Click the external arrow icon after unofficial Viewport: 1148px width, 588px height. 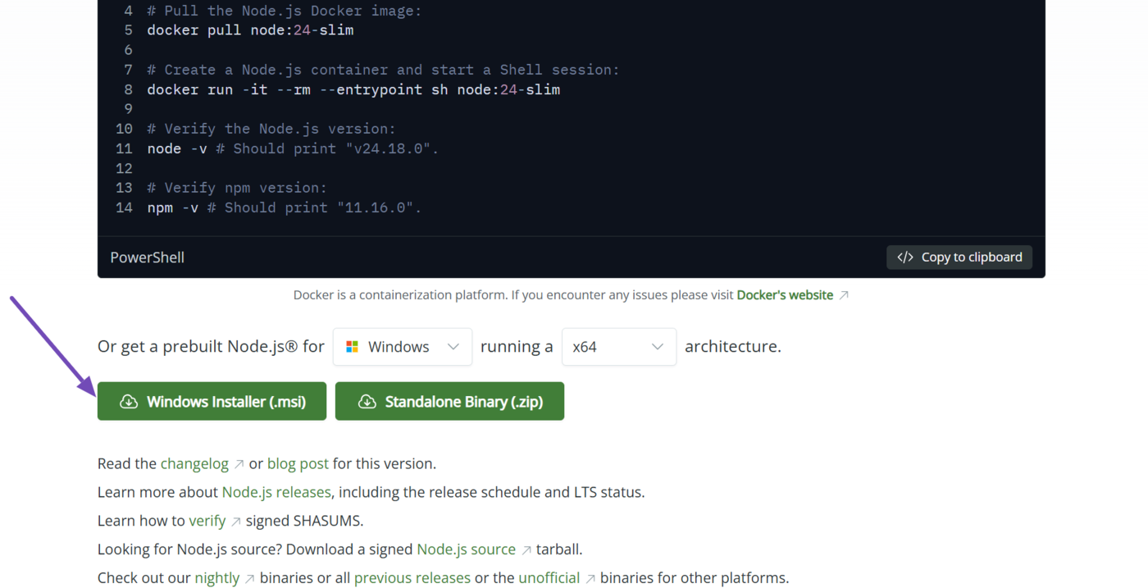(590, 579)
